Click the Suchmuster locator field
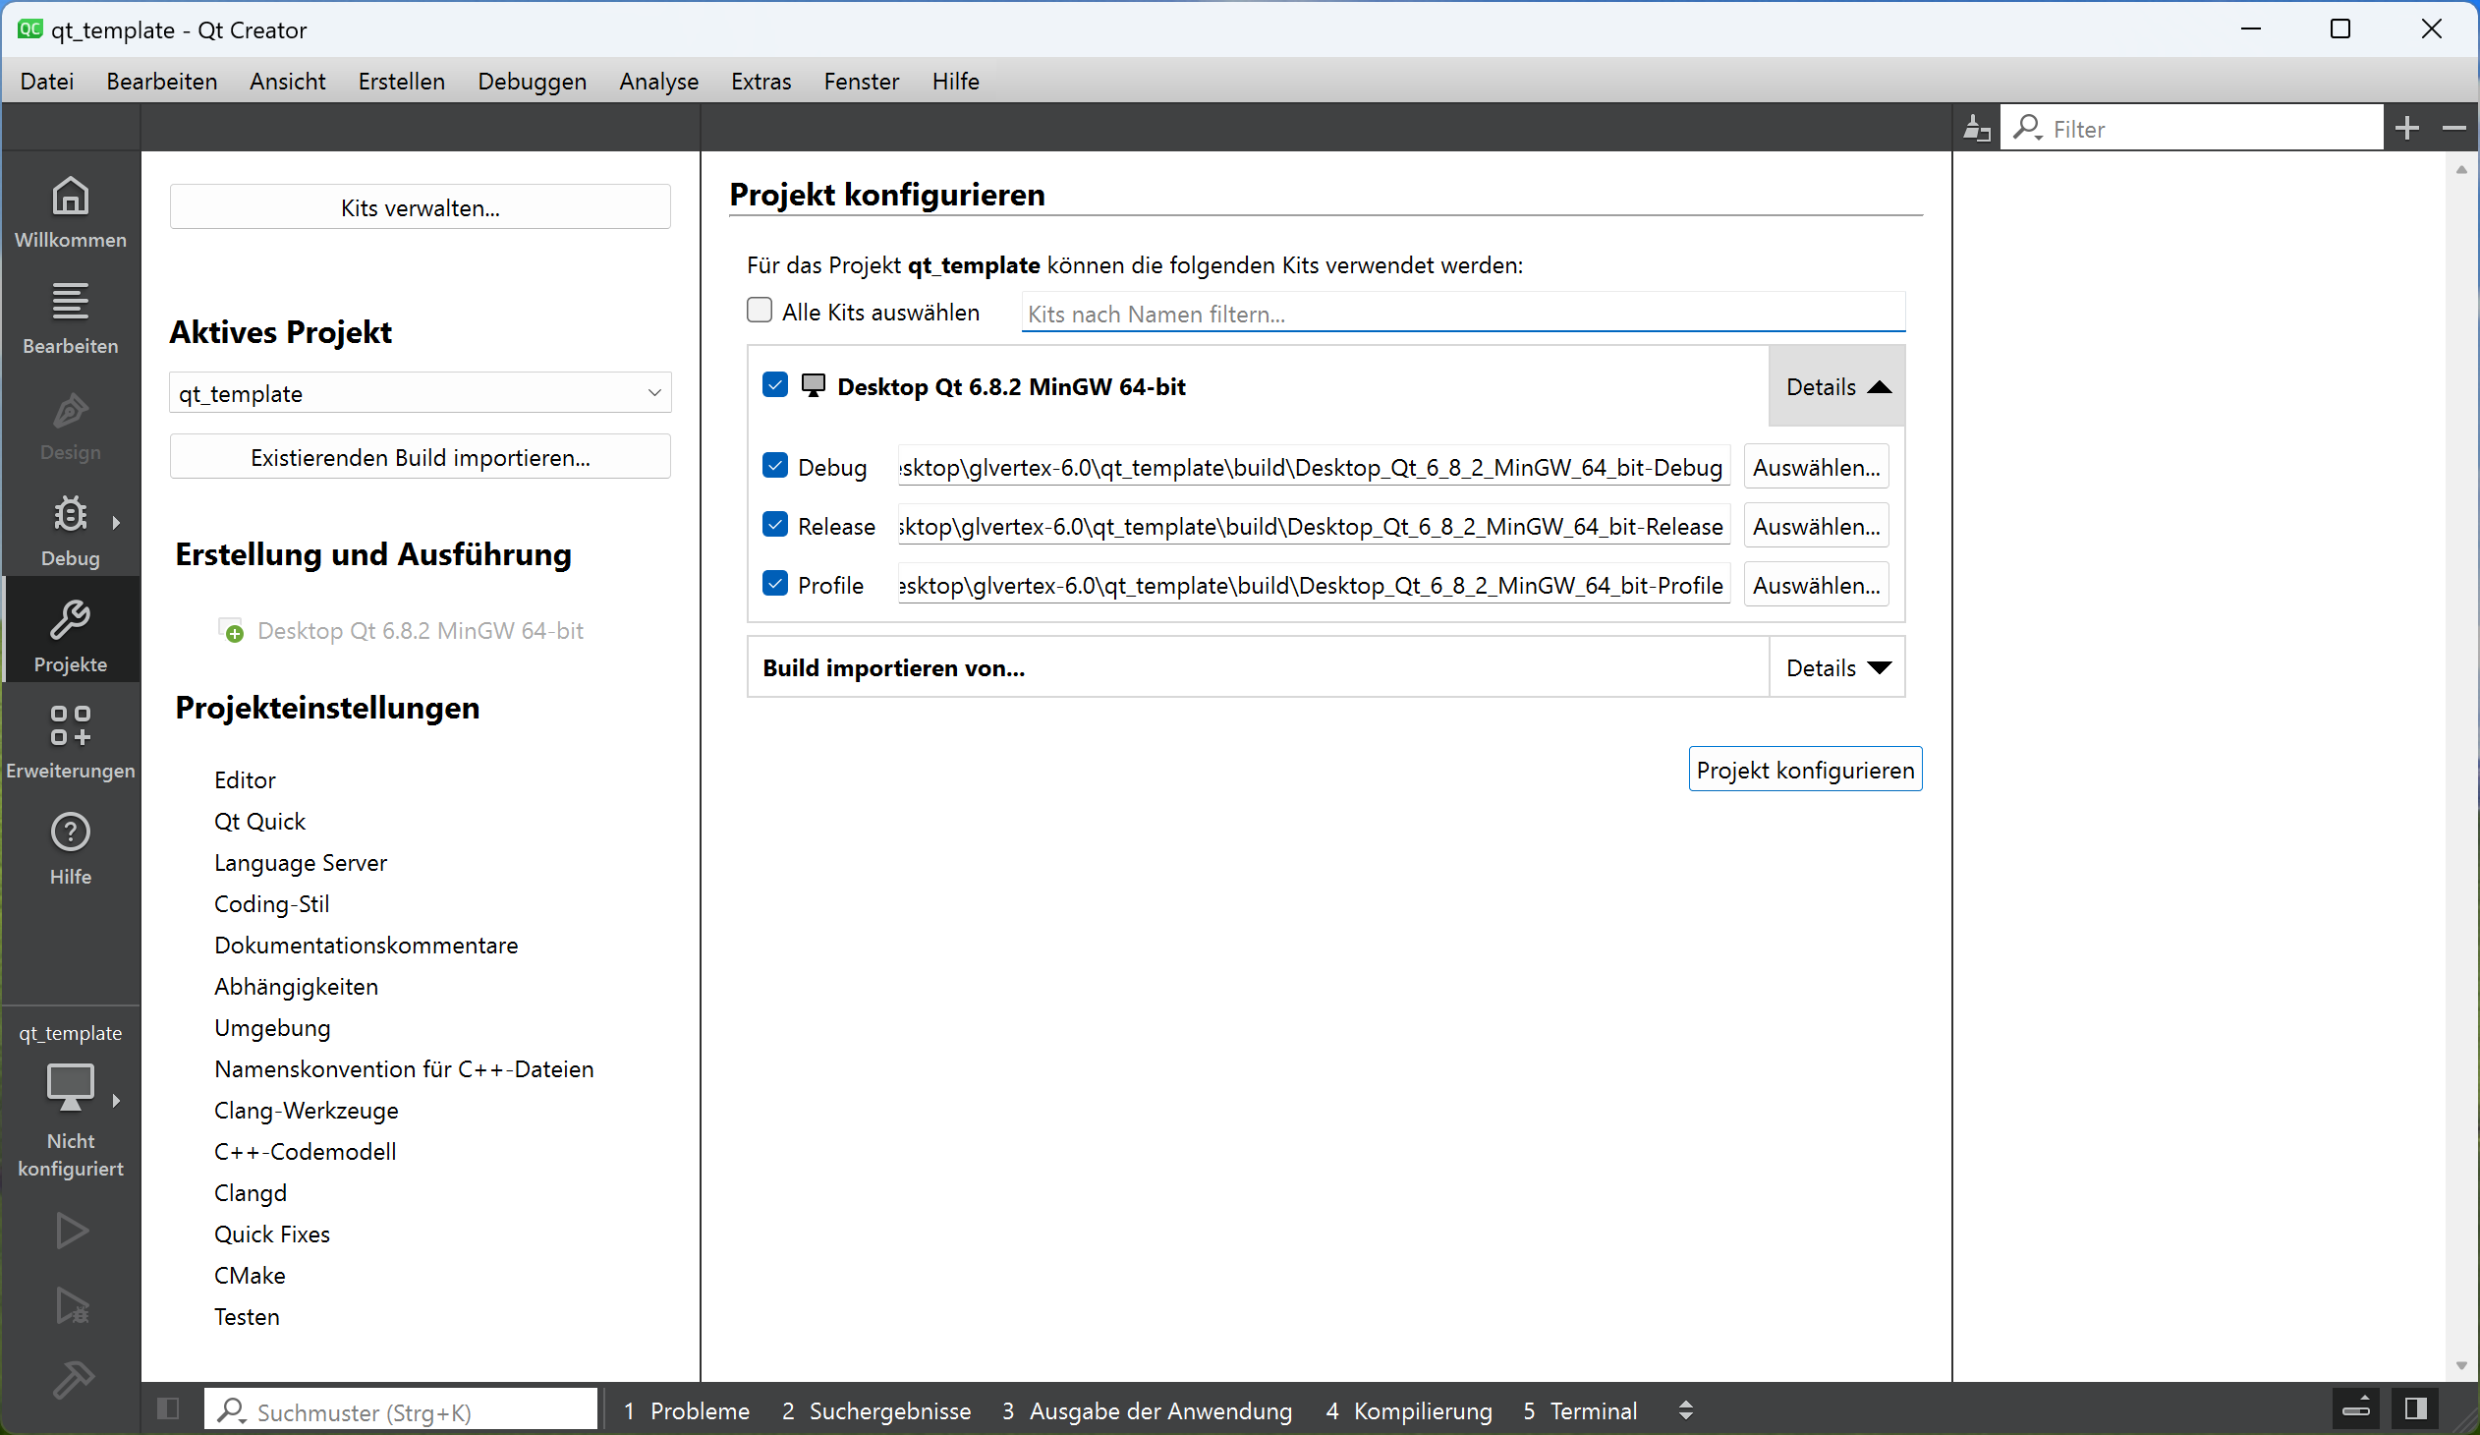Viewport: 2480px width, 1435px height. (401, 1409)
